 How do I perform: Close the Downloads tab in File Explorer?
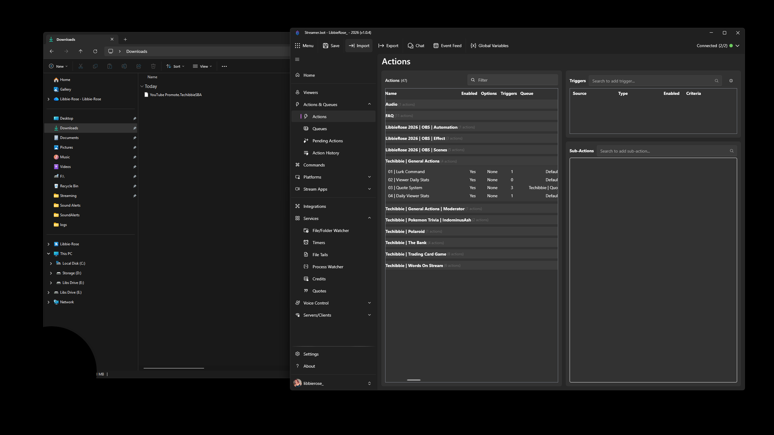(x=112, y=39)
